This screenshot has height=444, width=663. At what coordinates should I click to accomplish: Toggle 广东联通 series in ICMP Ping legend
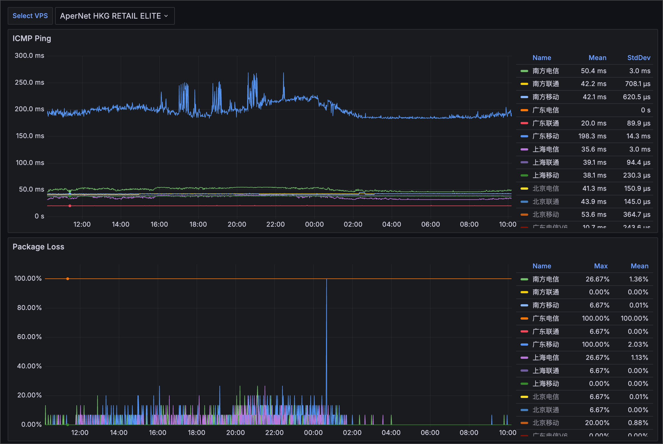545,123
